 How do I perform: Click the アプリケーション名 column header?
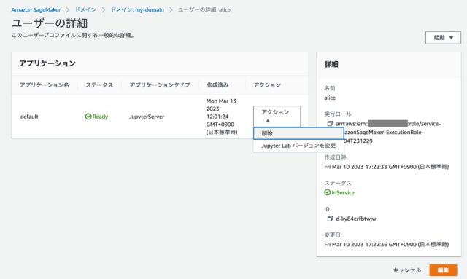44,85
